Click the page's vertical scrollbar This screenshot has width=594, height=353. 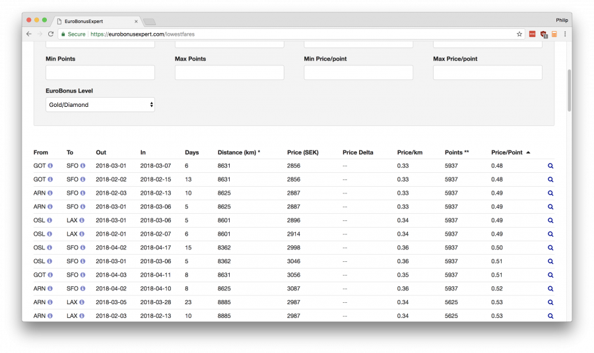[569, 91]
